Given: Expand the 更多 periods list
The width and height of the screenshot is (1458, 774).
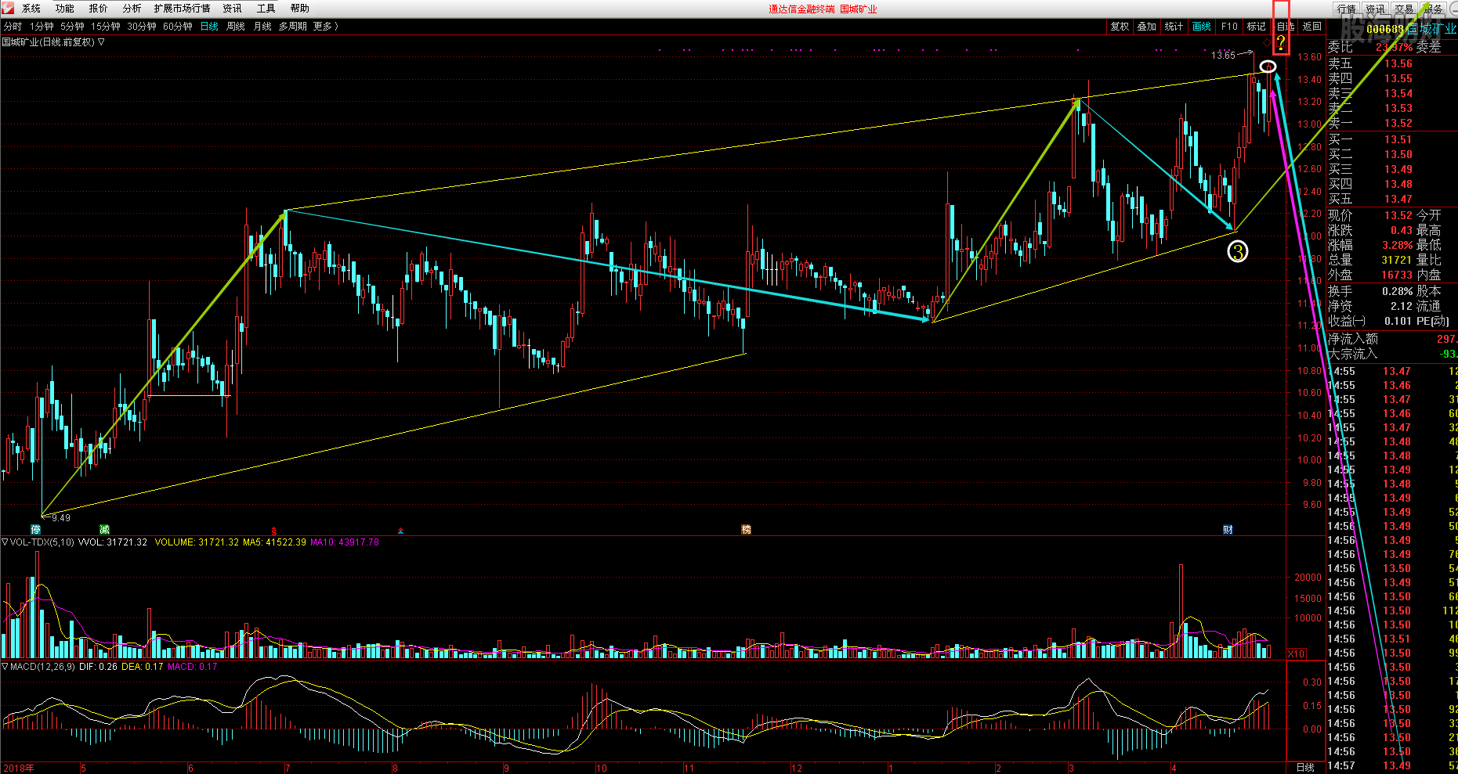Looking at the screenshot, I should [x=326, y=27].
